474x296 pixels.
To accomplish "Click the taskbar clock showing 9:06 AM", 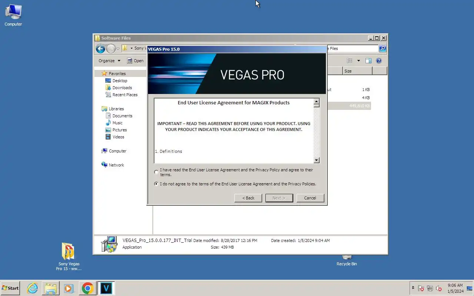I will 455,288.
